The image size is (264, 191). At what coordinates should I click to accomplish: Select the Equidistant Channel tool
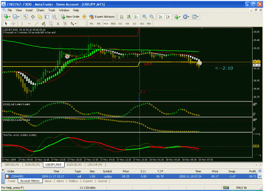click(44, 24)
